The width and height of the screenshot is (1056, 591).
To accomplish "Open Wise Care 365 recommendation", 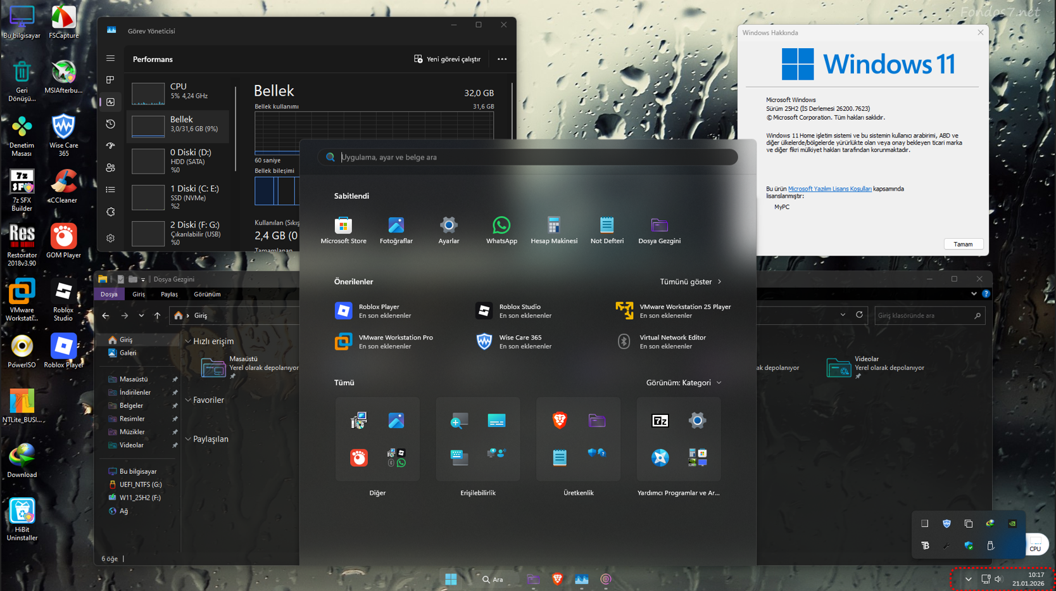I will click(513, 341).
